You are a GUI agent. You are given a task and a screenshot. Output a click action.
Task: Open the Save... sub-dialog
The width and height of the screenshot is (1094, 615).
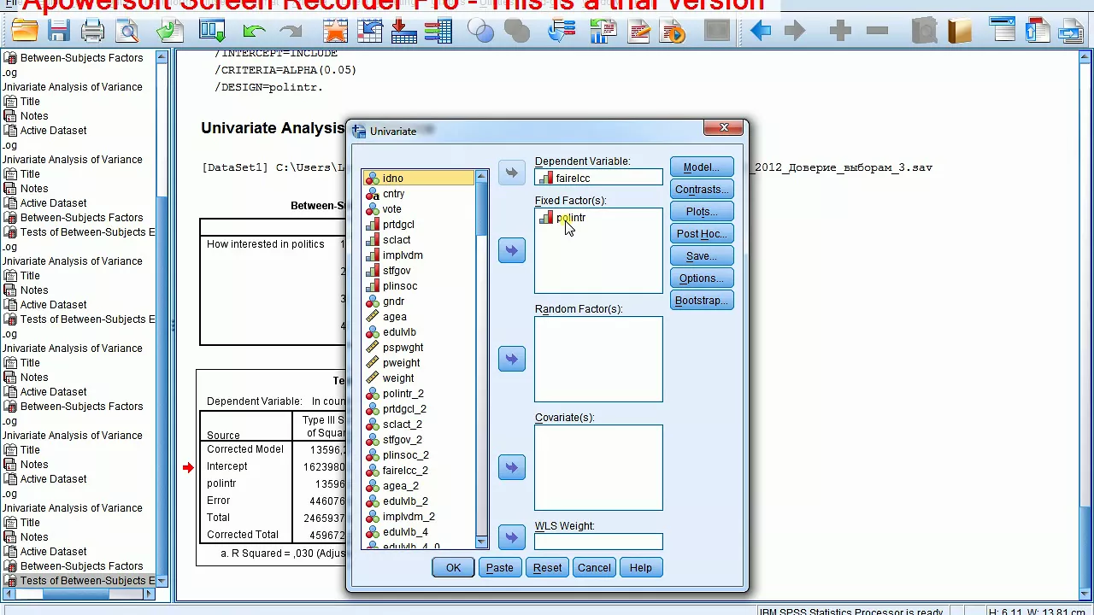(702, 256)
